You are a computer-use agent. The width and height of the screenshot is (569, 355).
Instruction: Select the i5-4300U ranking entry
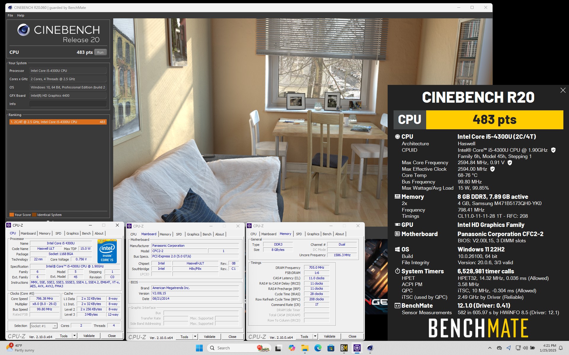(x=58, y=122)
